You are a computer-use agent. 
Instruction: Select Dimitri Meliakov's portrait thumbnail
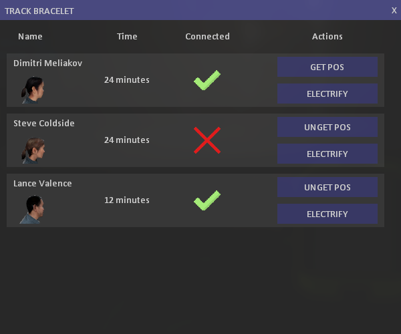(x=33, y=90)
